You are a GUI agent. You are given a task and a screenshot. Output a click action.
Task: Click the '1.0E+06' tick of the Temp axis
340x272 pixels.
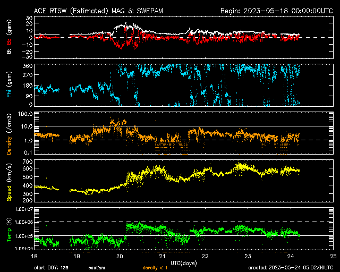(x=24, y=222)
